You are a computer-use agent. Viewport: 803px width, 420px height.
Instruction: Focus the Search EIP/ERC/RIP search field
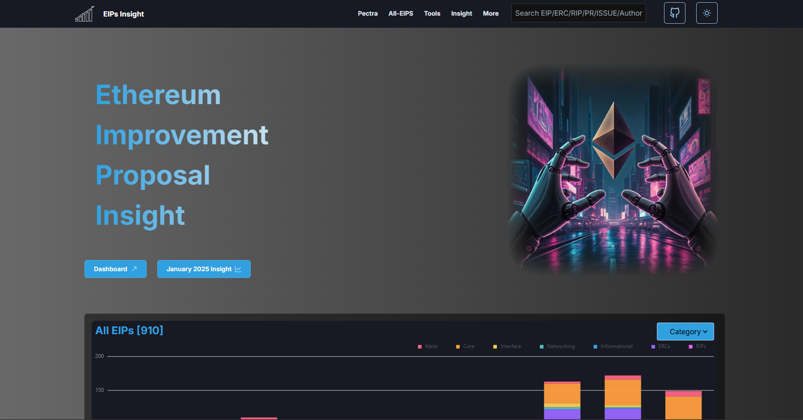pos(578,13)
